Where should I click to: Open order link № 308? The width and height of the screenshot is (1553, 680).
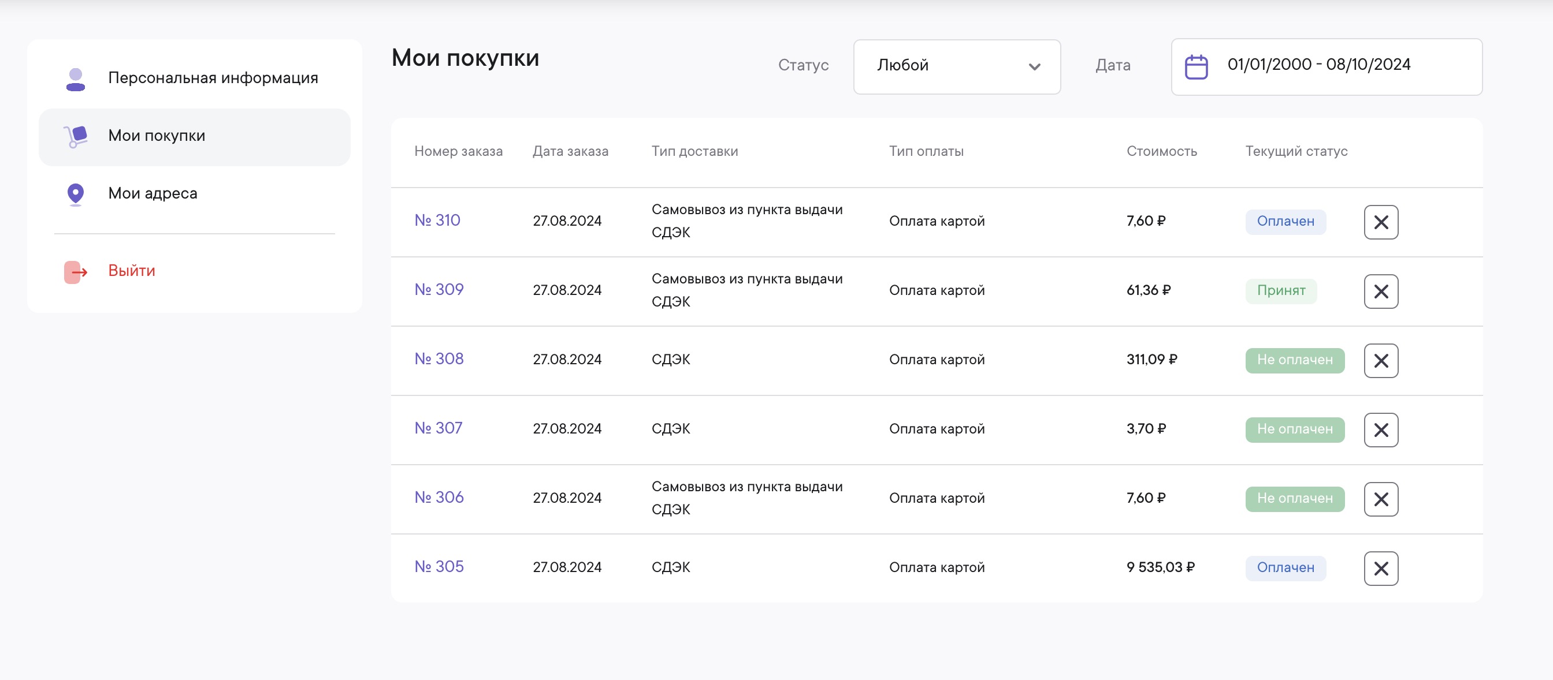click(439, 359)
